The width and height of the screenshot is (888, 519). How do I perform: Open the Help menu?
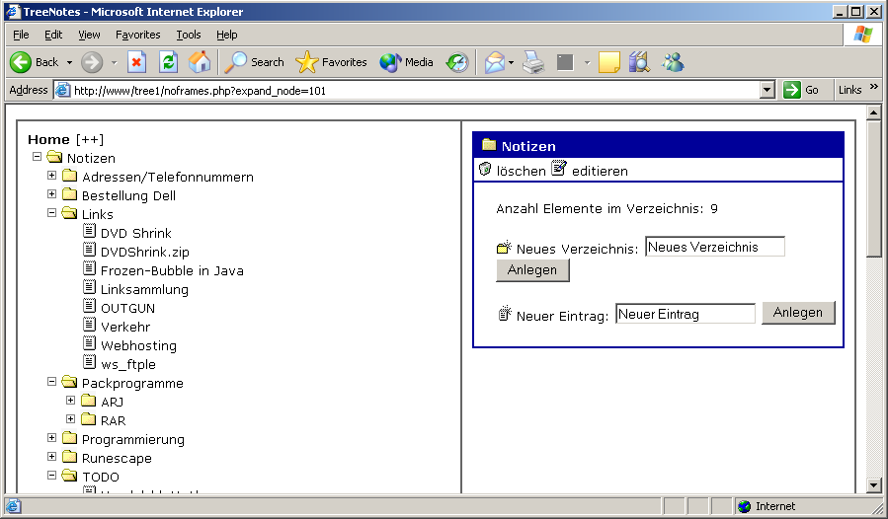(226, 35)
